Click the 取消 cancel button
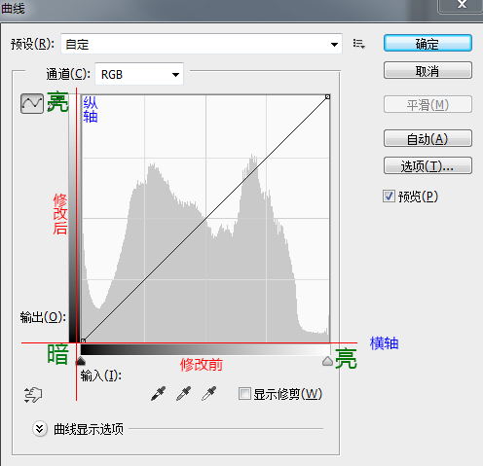The width and height of the screenshot is (483, 466). (427, 70)
